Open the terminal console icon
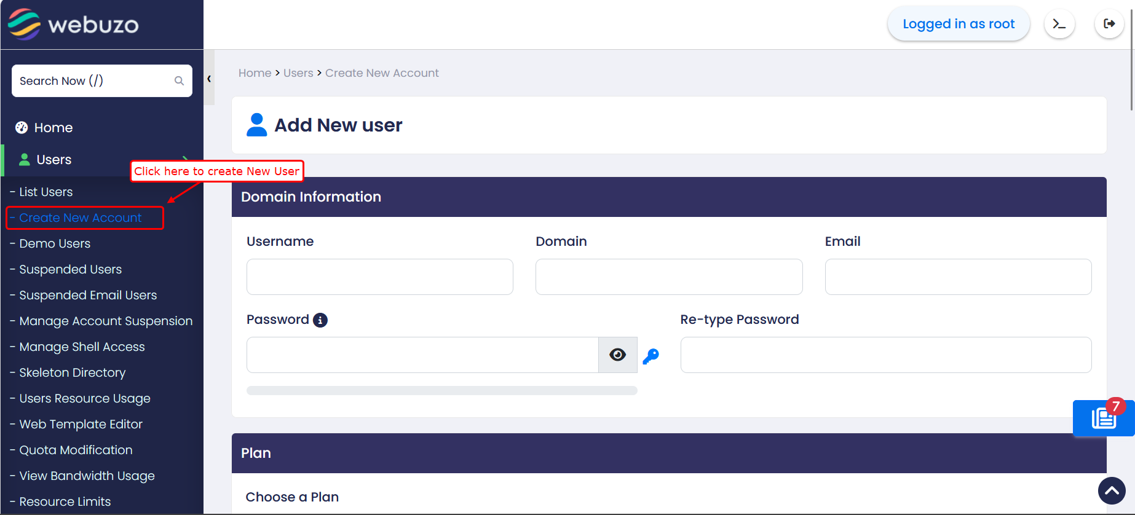The width and height of the screenshot is (1135, 515). click(1059, 24)
